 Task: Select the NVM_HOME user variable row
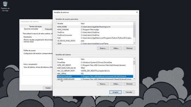click(95, 27)
